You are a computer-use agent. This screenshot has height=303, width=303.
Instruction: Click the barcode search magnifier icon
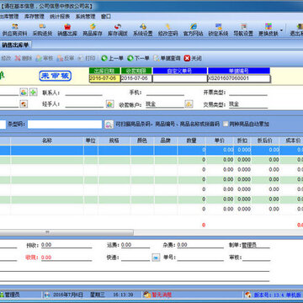pos(109,125)
